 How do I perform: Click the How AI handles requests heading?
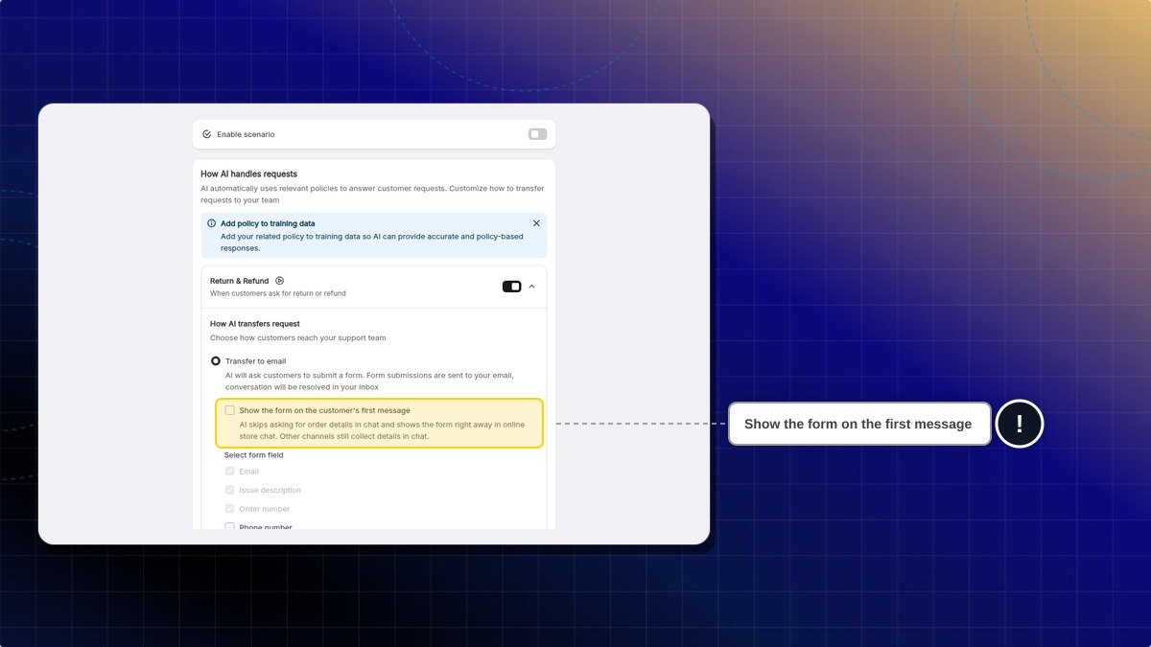(249, 174)
